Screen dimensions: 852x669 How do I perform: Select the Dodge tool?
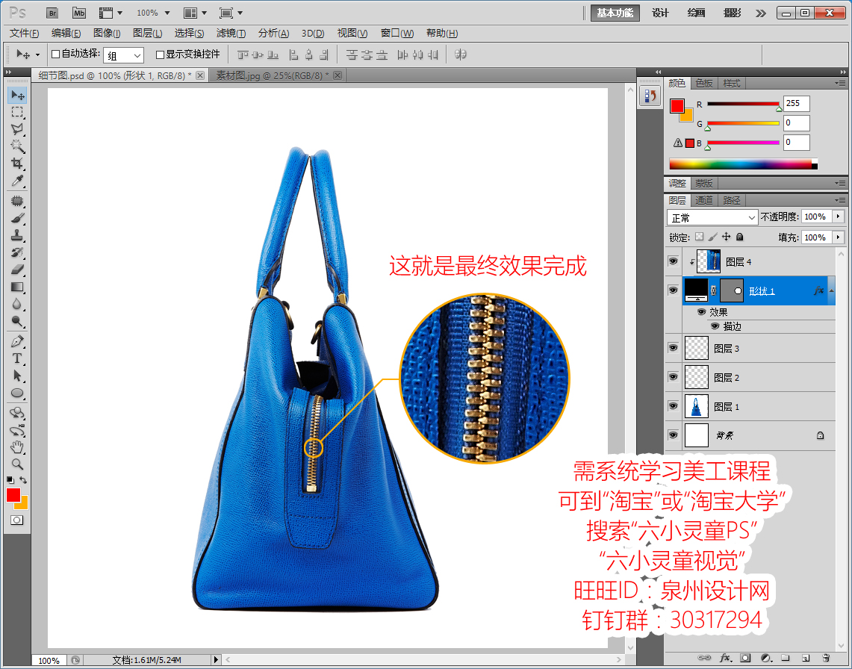(x=17, y=320)
